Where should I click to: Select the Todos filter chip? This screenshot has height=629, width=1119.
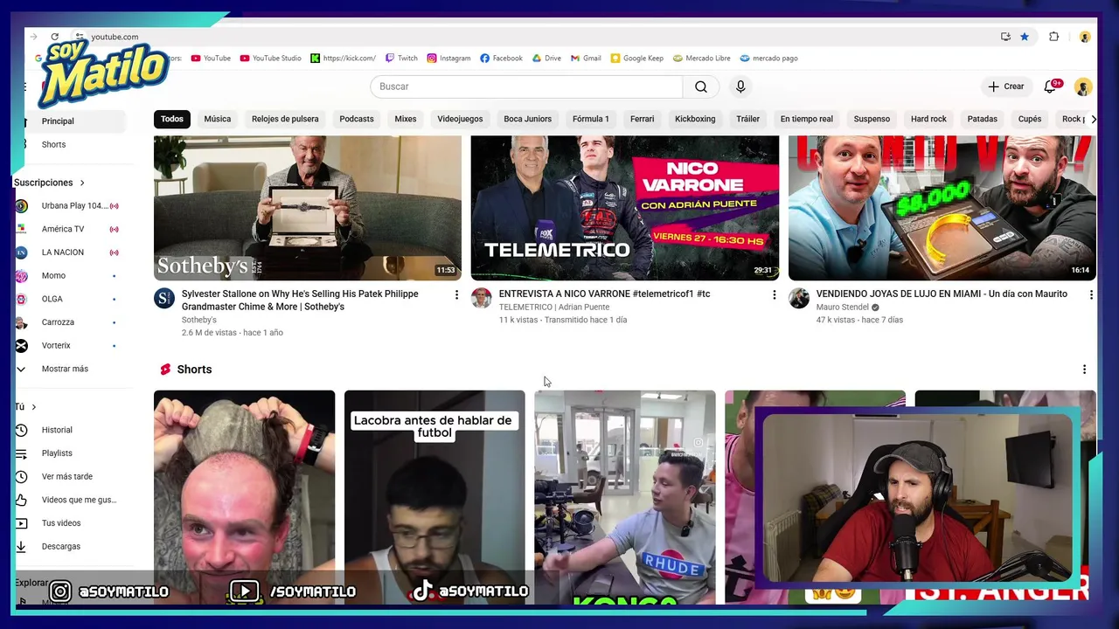point(172,119)
